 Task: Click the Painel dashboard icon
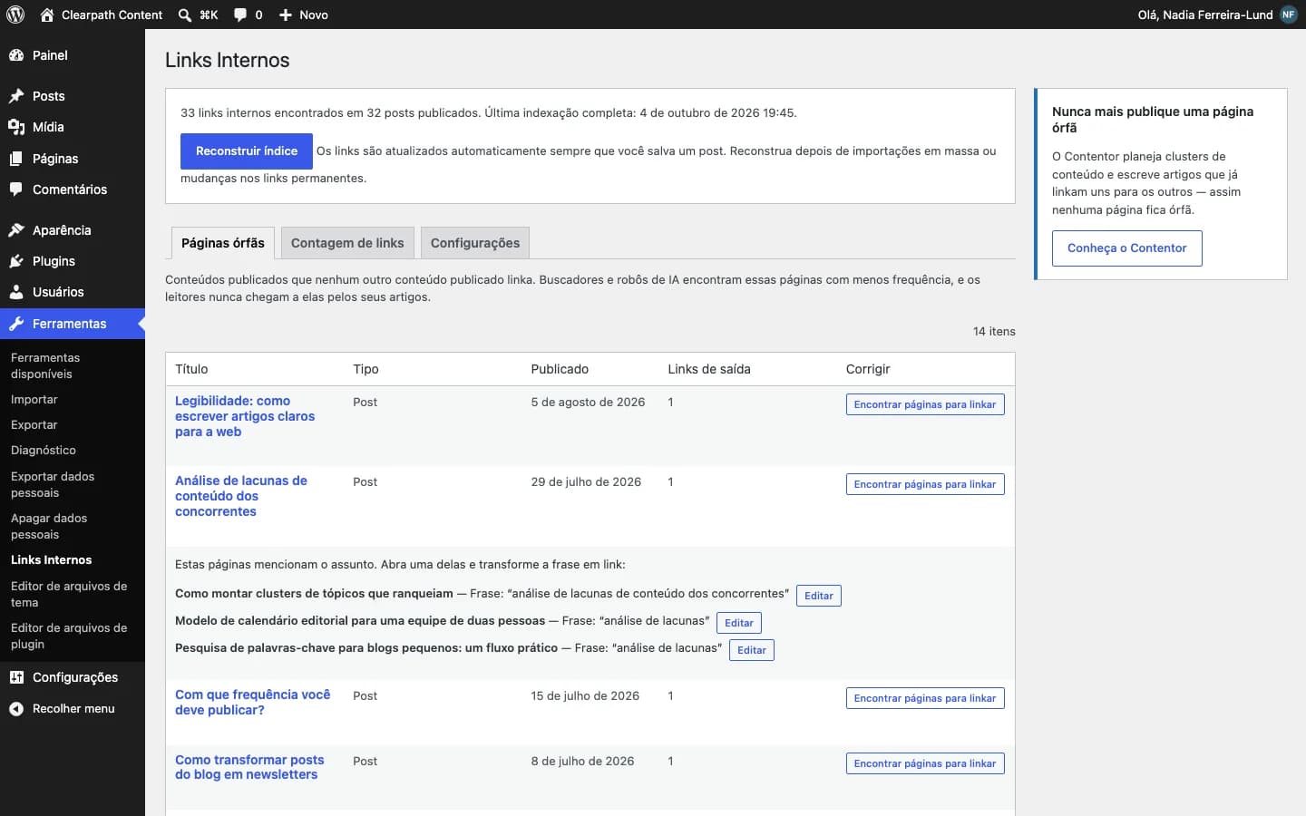(x=16, y=55)
